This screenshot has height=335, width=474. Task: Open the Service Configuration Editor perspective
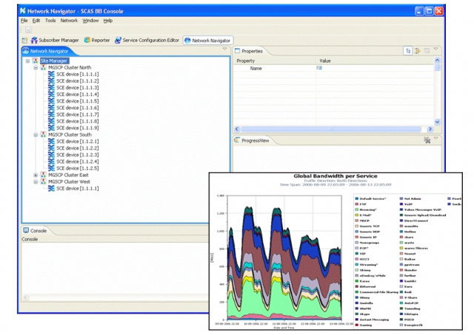(x=147, y=40)
